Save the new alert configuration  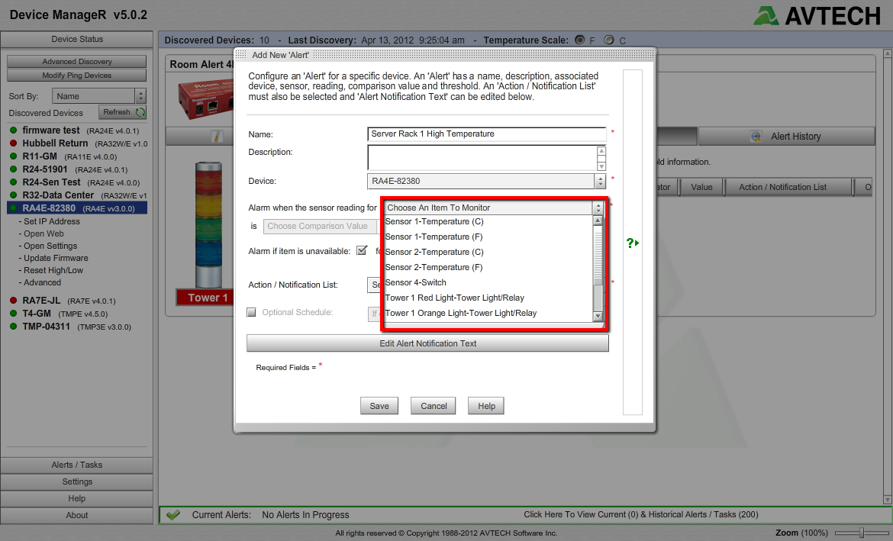[x=379, y=405]
